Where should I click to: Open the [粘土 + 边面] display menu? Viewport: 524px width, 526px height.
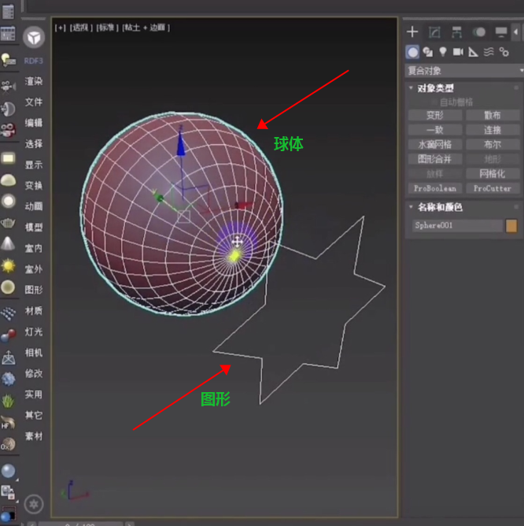point(146,28)
